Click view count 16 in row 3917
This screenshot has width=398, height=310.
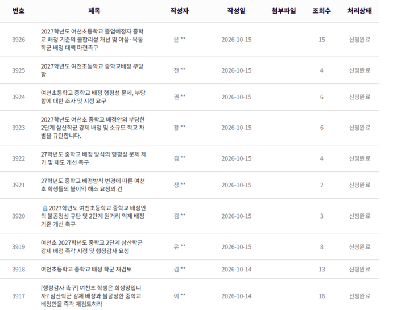[x=322, y=296]
